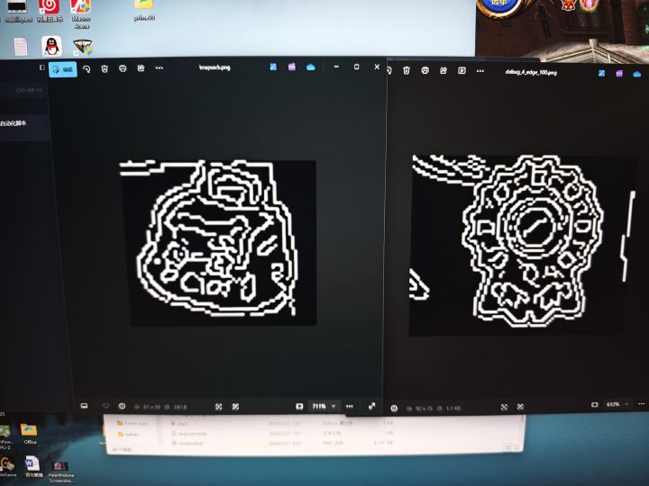Click the actual-size icon in knapsack.png bottom bar
This screenshot has height=486, width=649.
[235, 407]
